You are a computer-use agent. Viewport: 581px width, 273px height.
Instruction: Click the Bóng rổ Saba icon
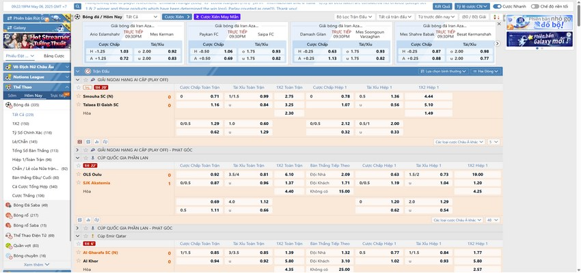8,225
